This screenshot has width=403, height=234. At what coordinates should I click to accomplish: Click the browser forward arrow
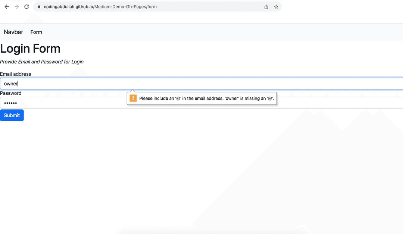click(16, 7)
